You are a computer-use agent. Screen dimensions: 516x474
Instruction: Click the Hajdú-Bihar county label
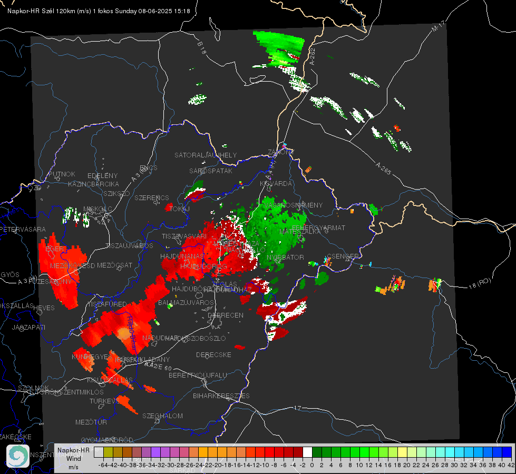pyautogui.click(x=132, y=332)
